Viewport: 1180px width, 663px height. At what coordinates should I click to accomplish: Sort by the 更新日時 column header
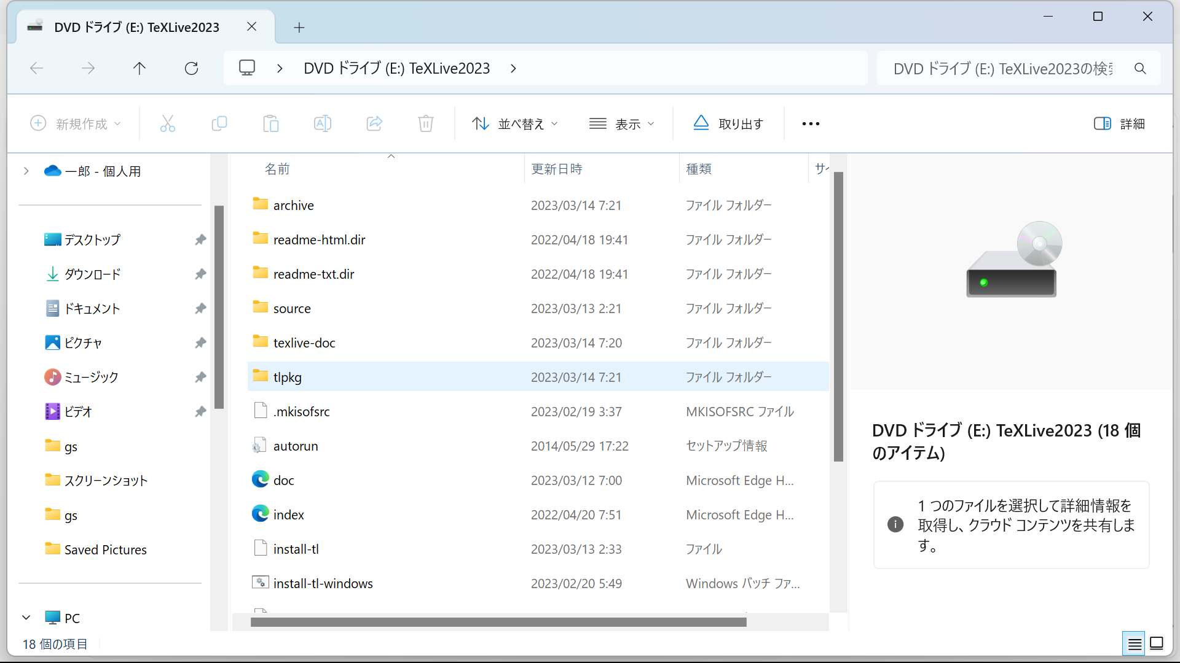556,169
